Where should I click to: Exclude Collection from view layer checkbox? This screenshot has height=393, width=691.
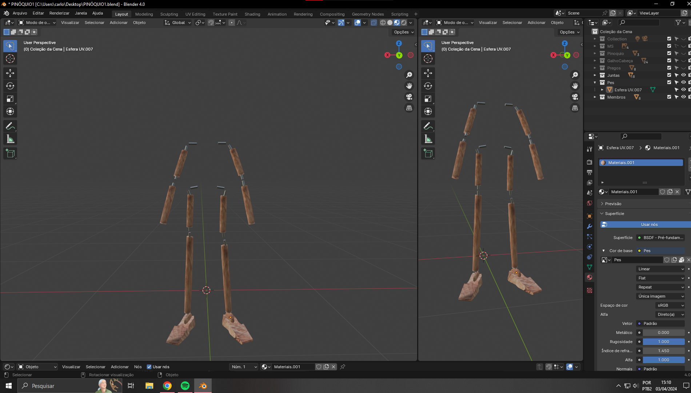(x=669, y=39)
